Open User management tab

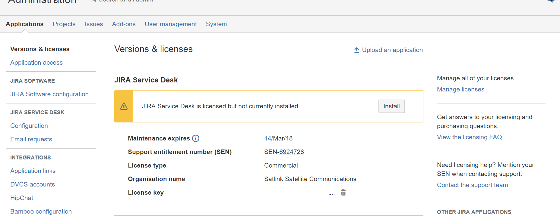pos(171,24)
